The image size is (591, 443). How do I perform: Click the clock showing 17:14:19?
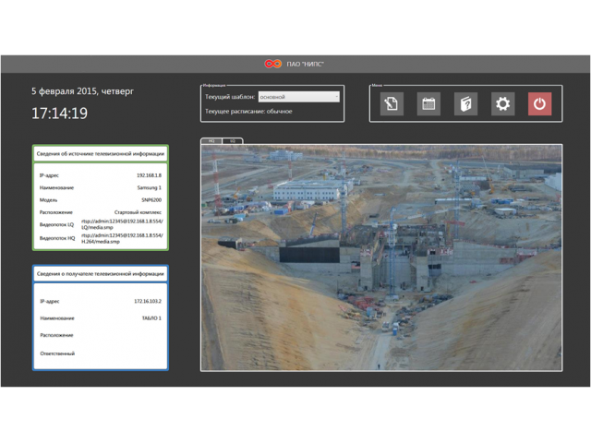coord(59,114)
